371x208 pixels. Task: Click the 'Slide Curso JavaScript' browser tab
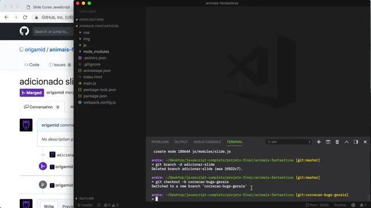click(49, 7)
